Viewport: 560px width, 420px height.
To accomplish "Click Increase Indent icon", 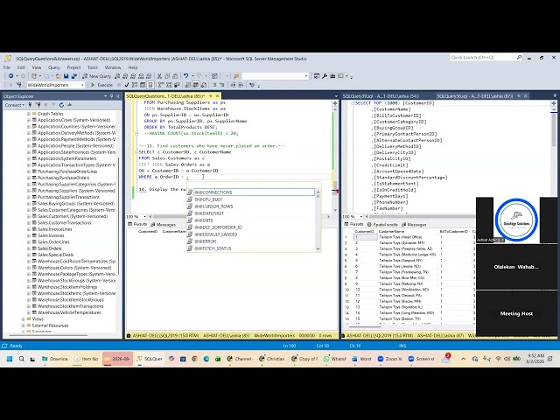I will [241, 85].
